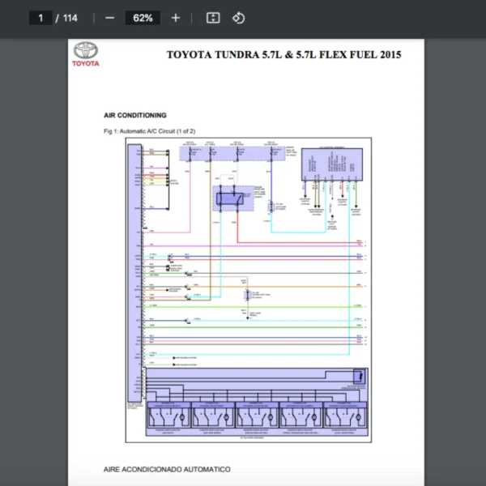Click the Toyota logo on the page
The image size is (486, 486).
pyautogui.click(x=86, y=54)
